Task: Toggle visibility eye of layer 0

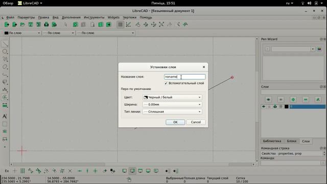Action: 264,107
